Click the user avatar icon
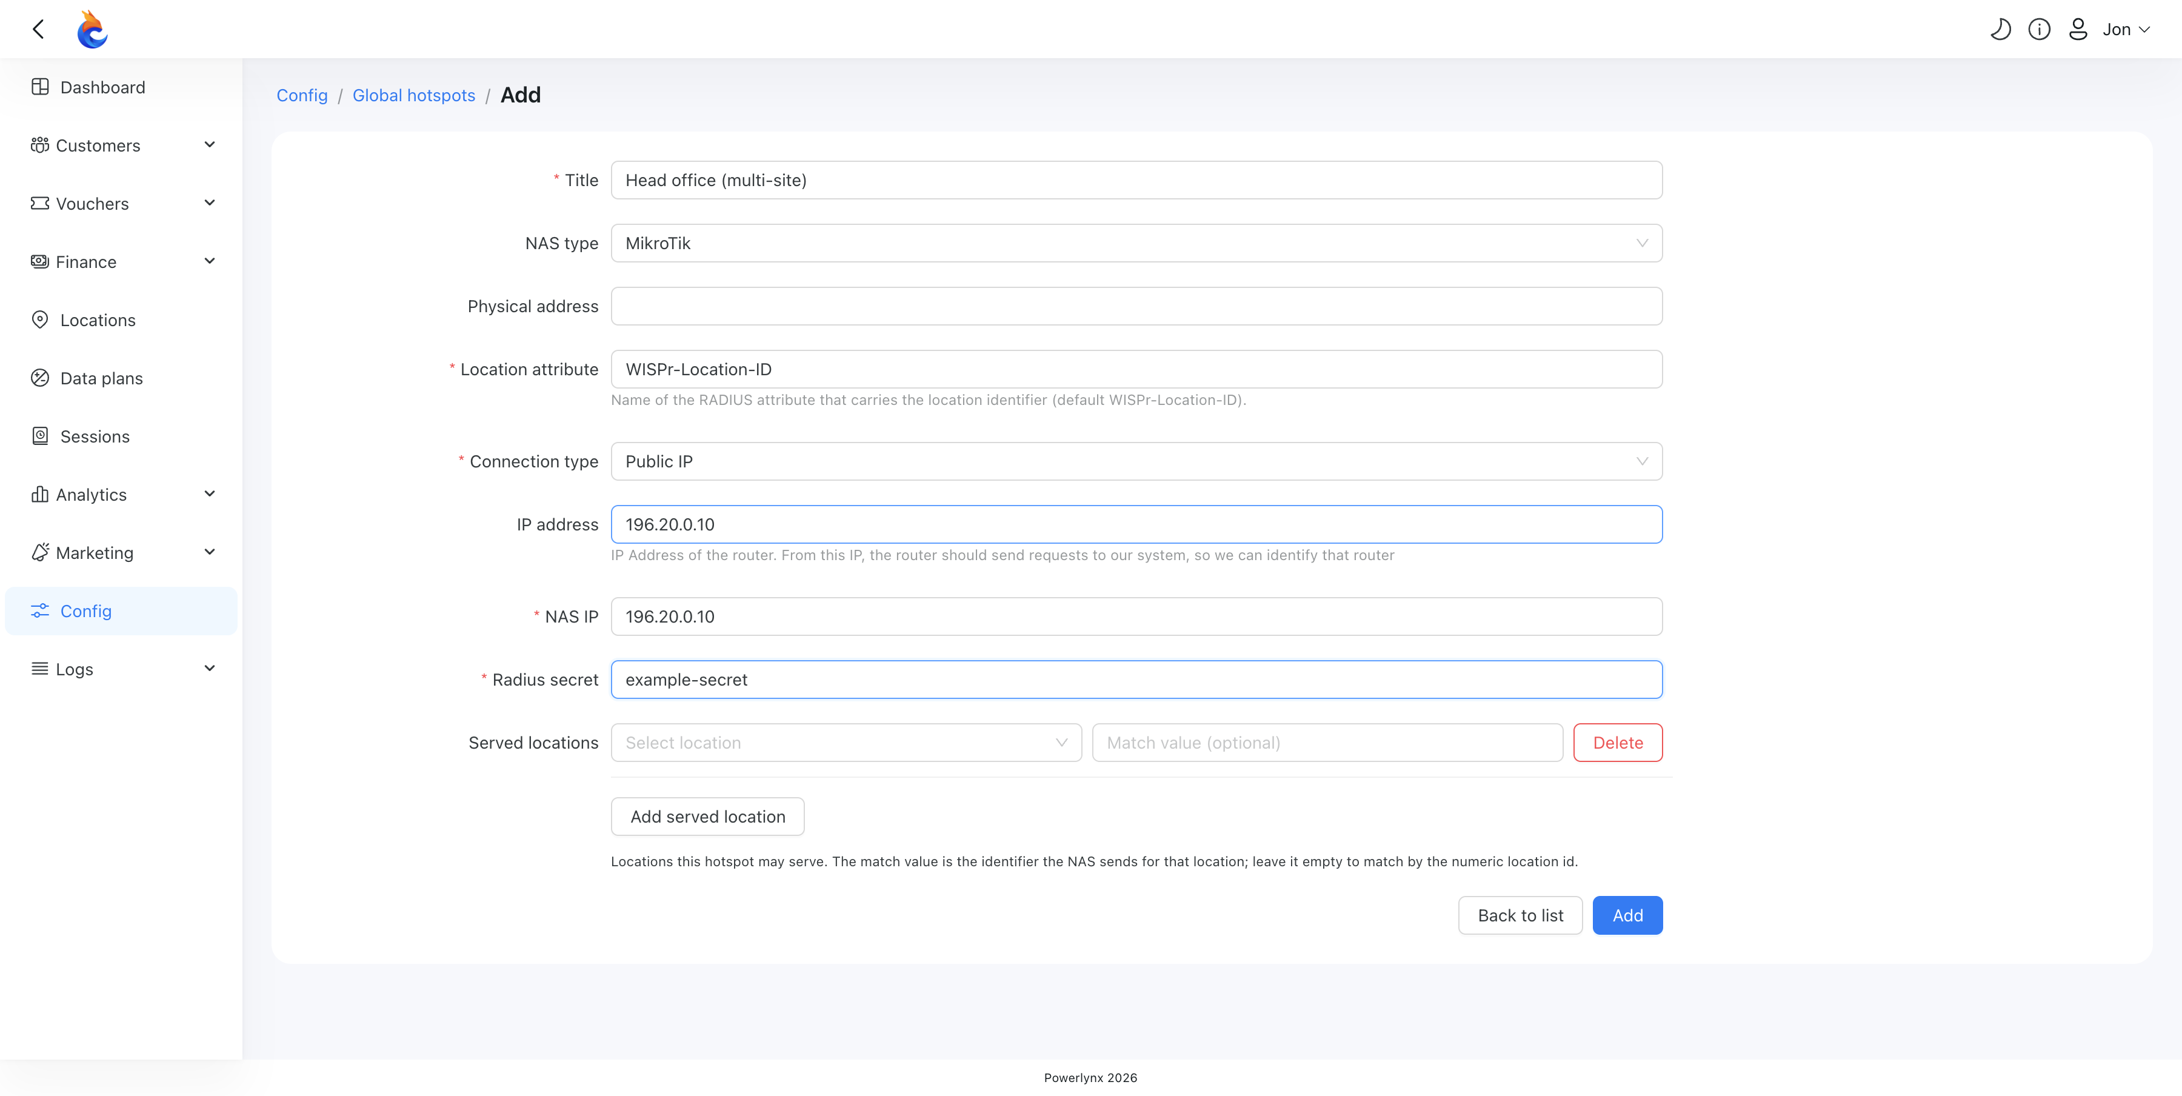This screenshot has width=2182, height=1096. [x=2078, y=30]
